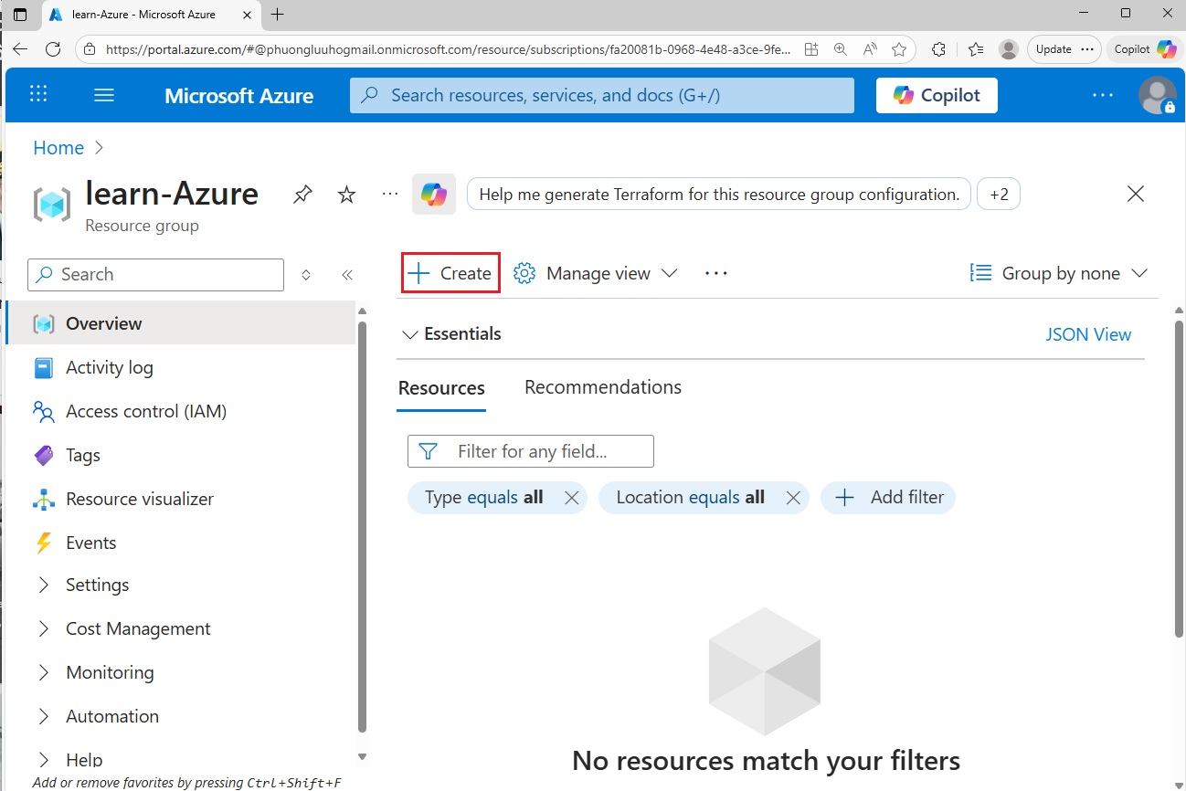Click the Add filter button
Viewport: 1186px width, 791px height.
tap(888, 498)
